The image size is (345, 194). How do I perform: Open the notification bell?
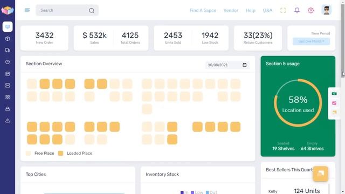(297, 10)
